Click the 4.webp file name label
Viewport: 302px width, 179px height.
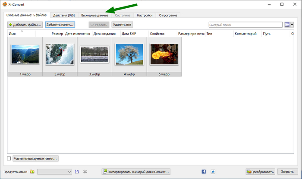129,74
